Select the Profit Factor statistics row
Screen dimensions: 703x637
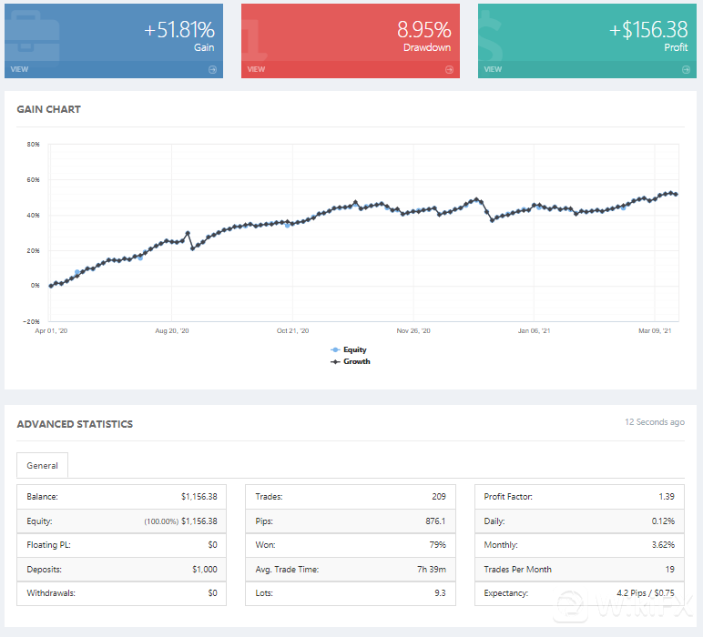[x=579, y=497]
